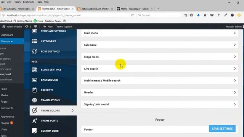Close the Theme panel browser tab

click(72, 9)
